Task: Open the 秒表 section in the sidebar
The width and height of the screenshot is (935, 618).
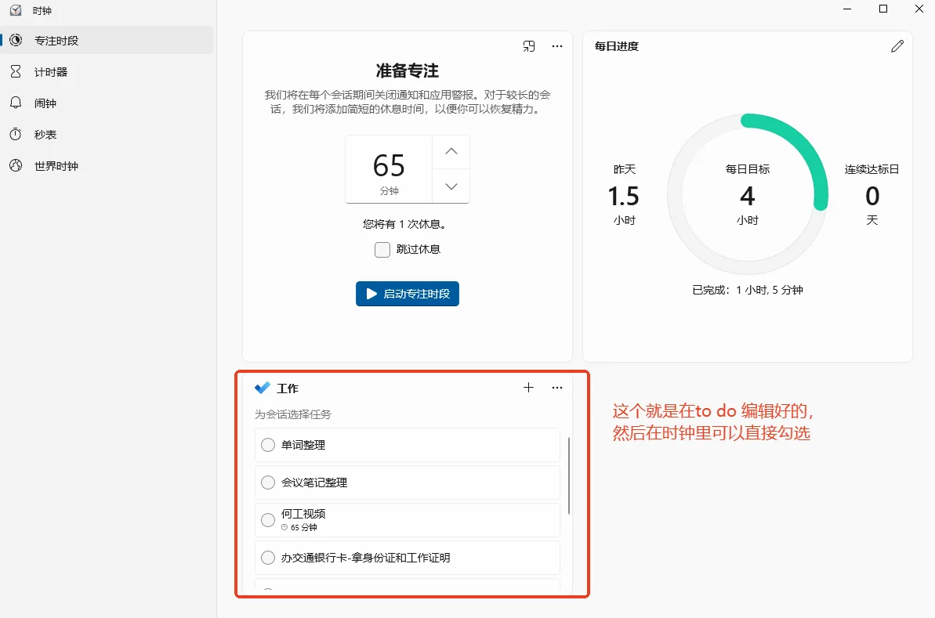Action: 47,134
